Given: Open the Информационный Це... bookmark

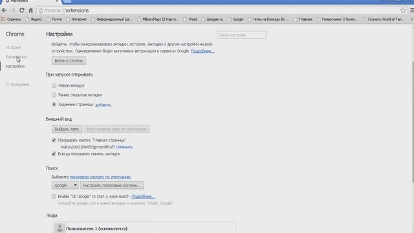Looking at the screenshot, I should click(x=112, y=19).
